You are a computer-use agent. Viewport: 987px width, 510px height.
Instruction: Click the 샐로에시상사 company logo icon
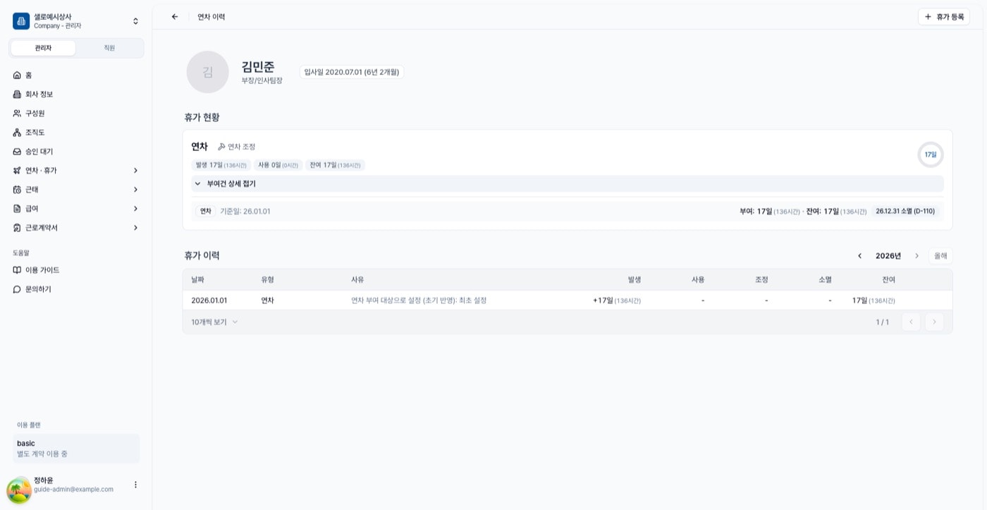[21, 21]
